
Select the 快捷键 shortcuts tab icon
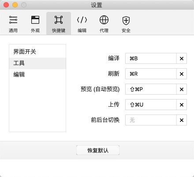pos(59,23)
